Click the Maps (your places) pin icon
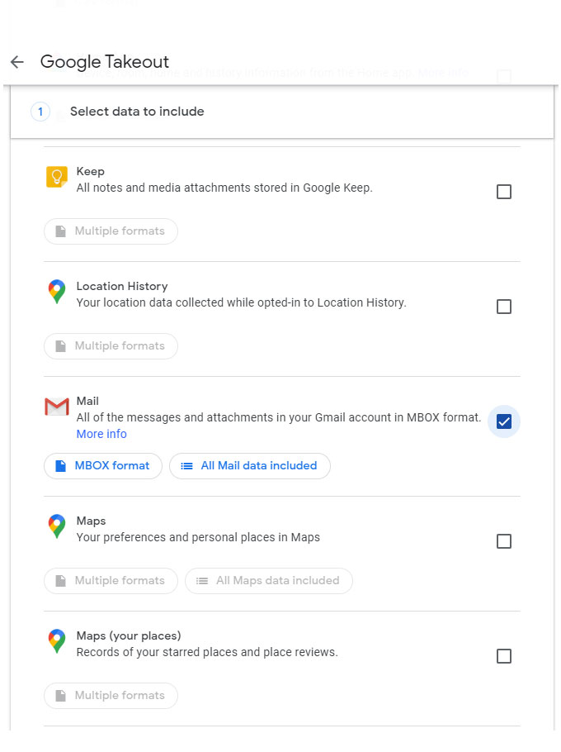The width and height of the screenshot is (561, 752). pos(55,641)
